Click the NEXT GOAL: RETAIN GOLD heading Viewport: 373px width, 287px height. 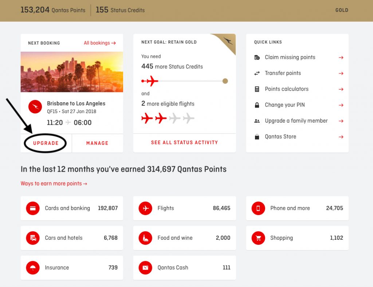[x=169, y=42]
